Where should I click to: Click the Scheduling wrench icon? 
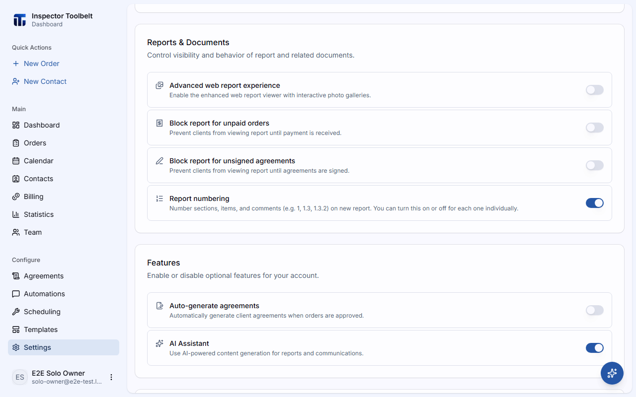point(16,312)
